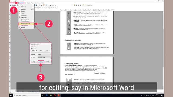Click Help in Recognize Text dialog

pos(34,62)
